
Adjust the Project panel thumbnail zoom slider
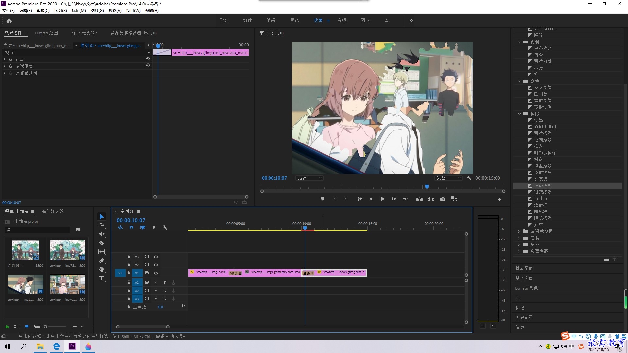coord(45,327)
